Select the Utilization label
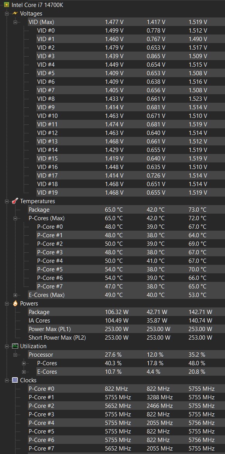This screenshot has height=454, width=225. [33, 346]
